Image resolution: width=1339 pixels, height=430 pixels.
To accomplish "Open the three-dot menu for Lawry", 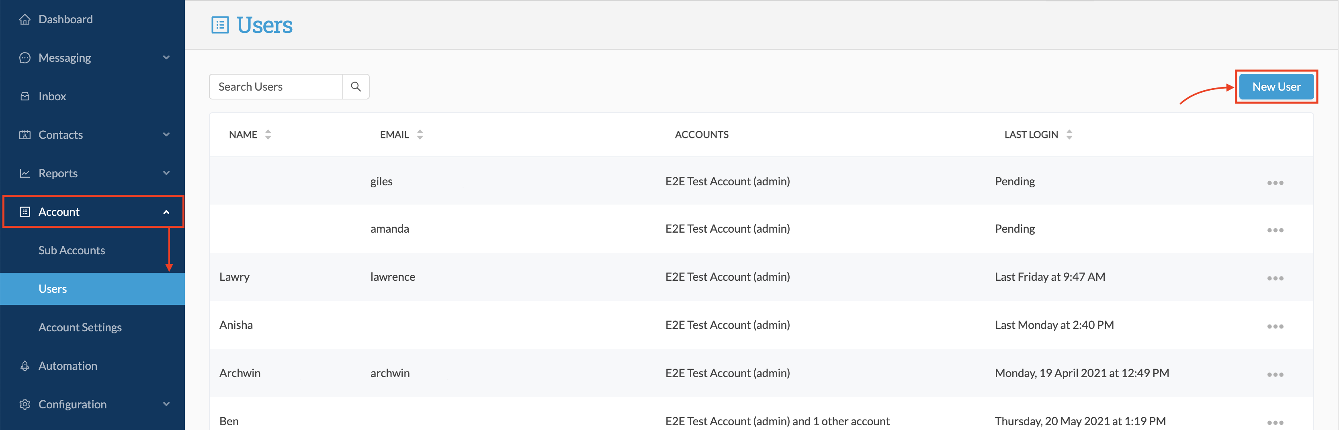I will coord(1275,278).
